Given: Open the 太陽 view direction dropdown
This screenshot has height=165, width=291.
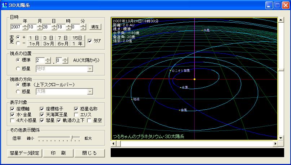Looking at the screenshot, I should (x=90, y=92).
